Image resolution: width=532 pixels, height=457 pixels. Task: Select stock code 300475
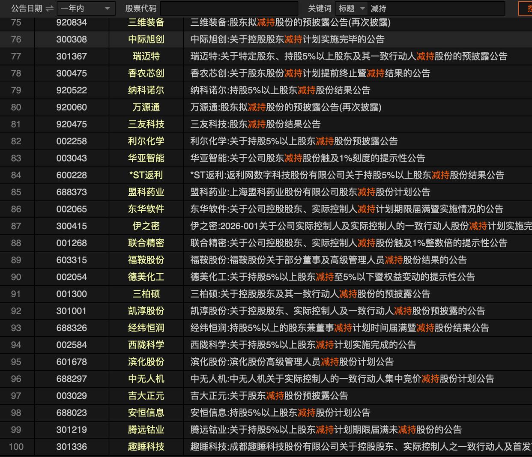72,73
